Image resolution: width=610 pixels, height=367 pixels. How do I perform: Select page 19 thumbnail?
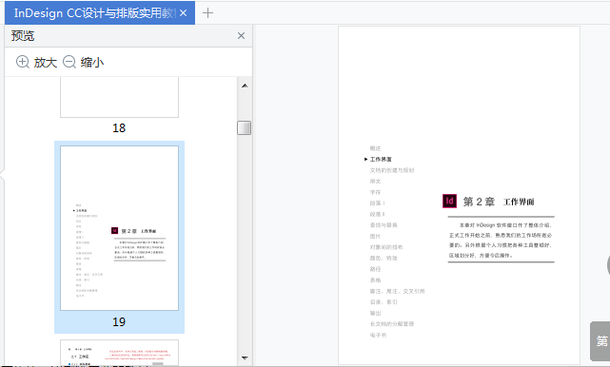click(120, 228)
